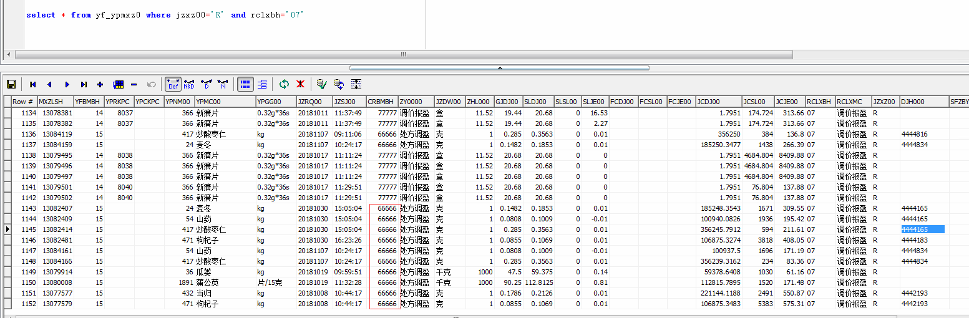The height and width of the screenshot is (318, 969).
Task: Click the SQL editor query text
Action: (165, 15)
